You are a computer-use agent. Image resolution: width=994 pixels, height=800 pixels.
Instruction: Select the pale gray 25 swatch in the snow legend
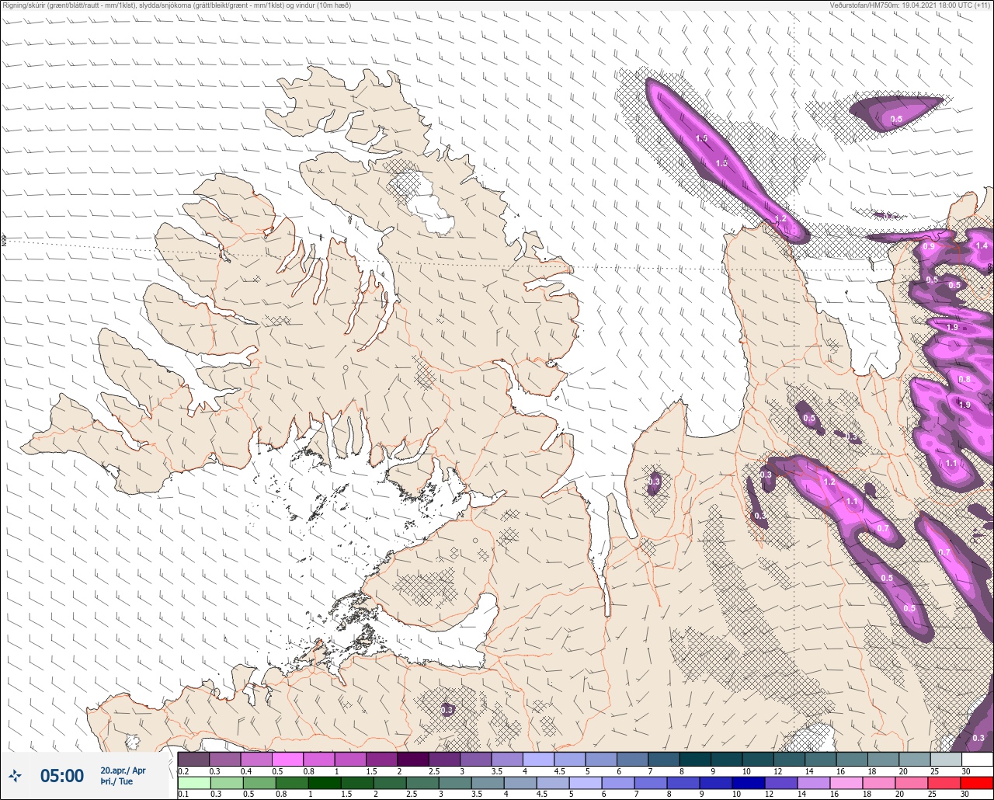tap(946, 759)
